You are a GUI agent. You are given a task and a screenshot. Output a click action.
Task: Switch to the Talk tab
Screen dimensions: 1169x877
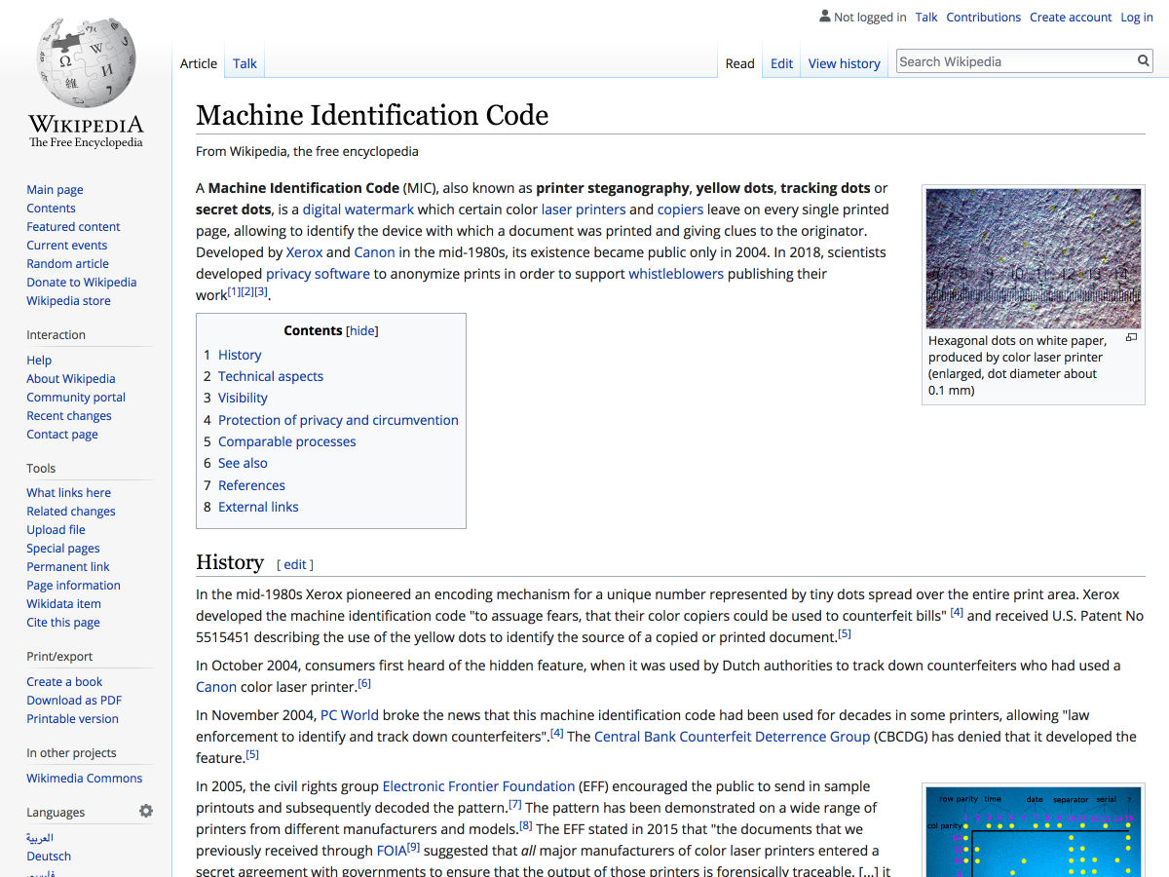click(245, 63)
